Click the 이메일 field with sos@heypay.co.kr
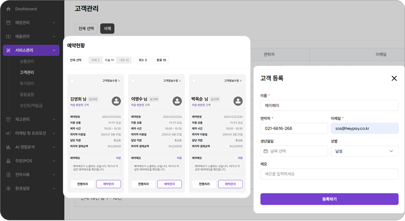 (364, 128)
